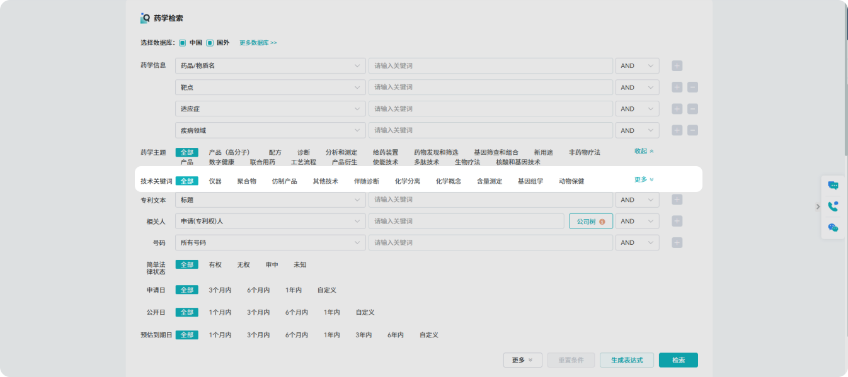Open the 所有号码 dropdown
Viewport: 848px width, 377px height.
coord(270,242)
